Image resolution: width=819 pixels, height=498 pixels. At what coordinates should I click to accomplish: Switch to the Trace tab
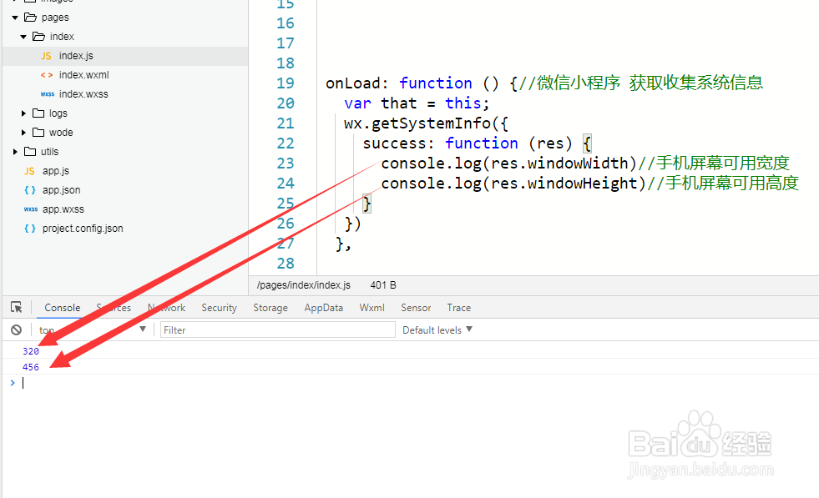click(458, 308)
